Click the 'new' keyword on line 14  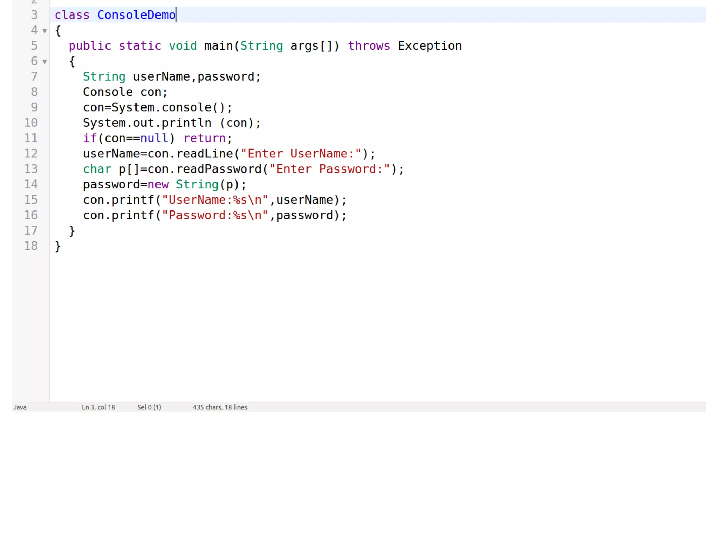point(158,185)
